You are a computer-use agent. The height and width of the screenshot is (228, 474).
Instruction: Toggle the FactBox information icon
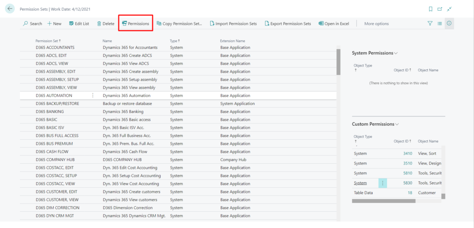coord(449,23)
